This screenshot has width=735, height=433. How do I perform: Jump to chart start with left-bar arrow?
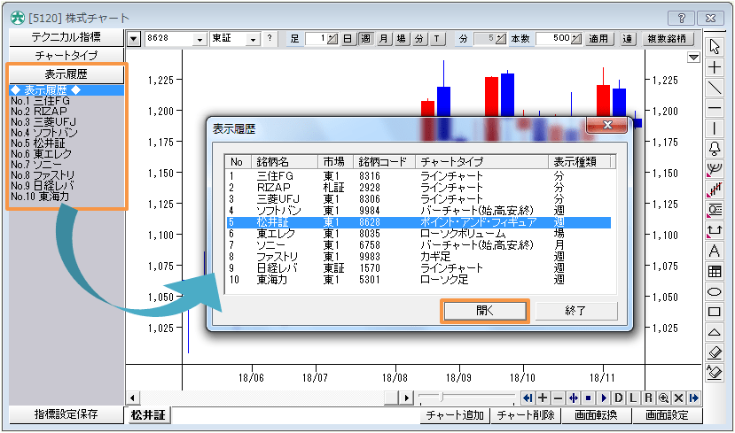pyautogui.click(x=528, y=398)
